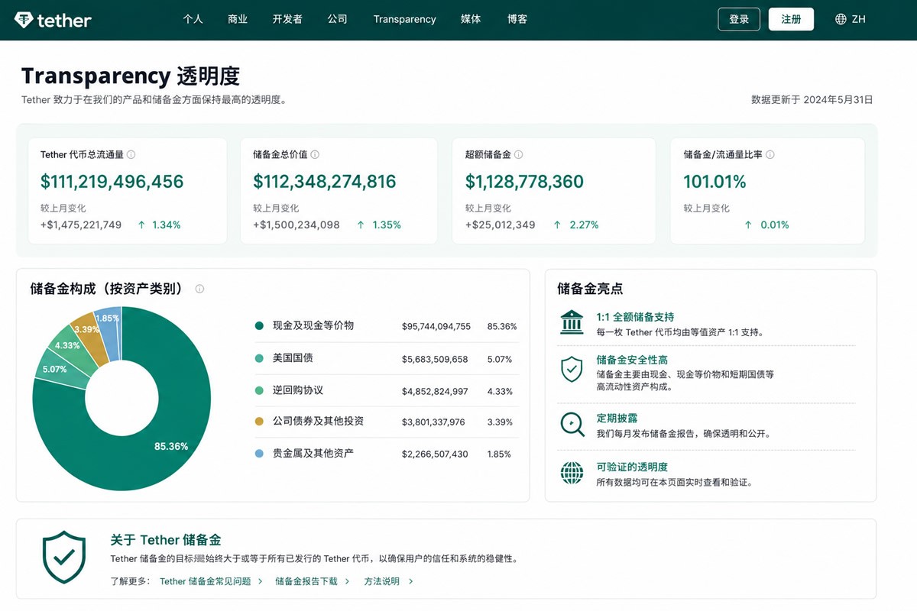
Task: Select the 贵金属及其他资产 row label
Action: pos(313,454)
